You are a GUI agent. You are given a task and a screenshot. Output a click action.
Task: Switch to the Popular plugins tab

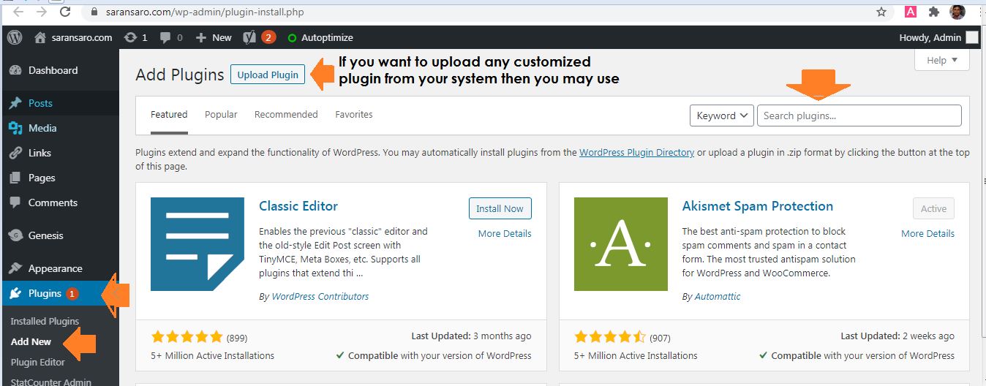click(221, 115)
